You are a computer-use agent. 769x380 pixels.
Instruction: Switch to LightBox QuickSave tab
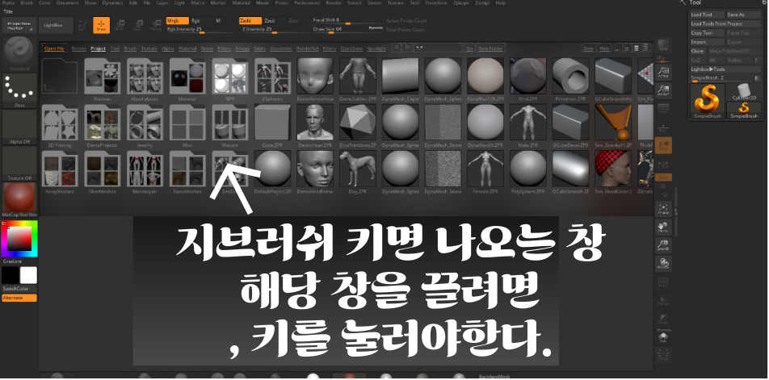351,48
